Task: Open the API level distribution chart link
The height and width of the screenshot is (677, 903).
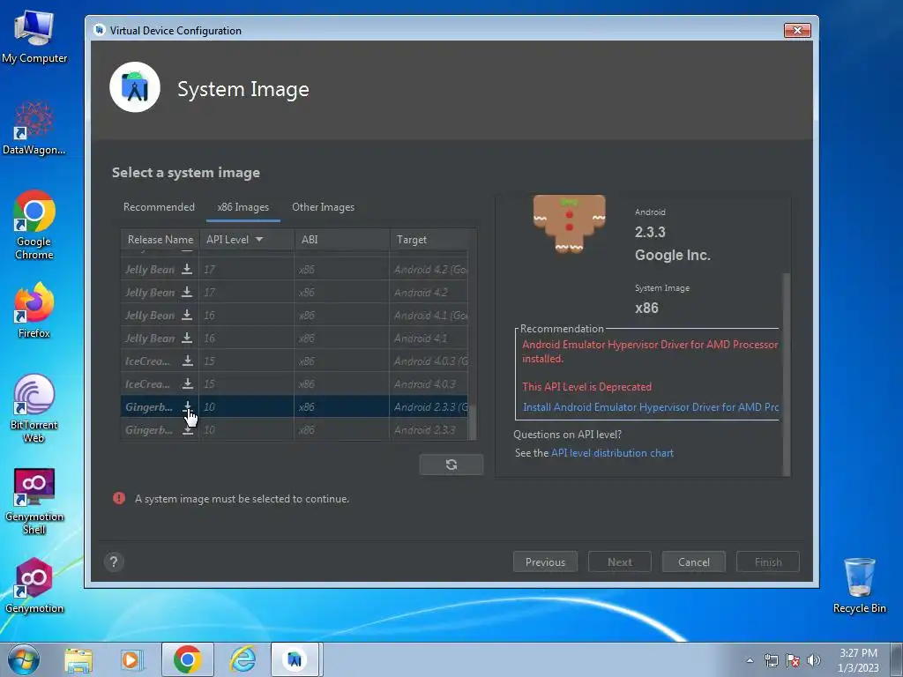Action: (x=612, y=453)
